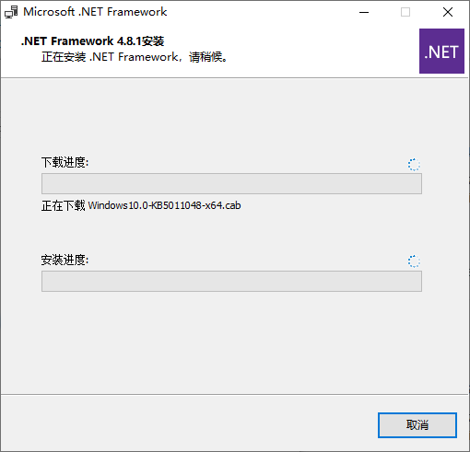The width and height of the screenshot is (470, 452).
Task: Click the Microsoft .NET Framework title text
Action: (95, 12)
